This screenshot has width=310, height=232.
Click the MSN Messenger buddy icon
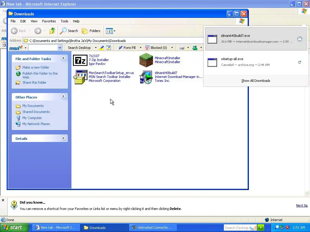(195, 48)
